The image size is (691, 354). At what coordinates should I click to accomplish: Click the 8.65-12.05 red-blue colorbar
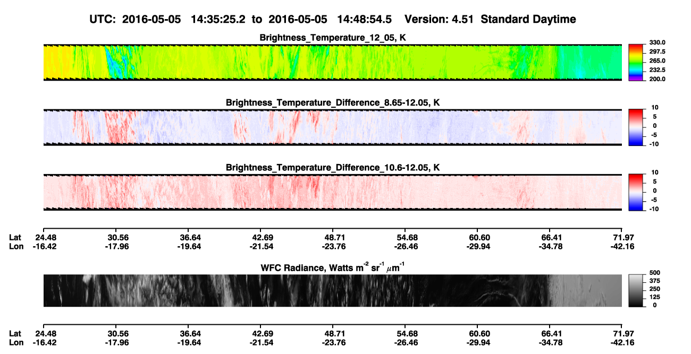(636, 127)
